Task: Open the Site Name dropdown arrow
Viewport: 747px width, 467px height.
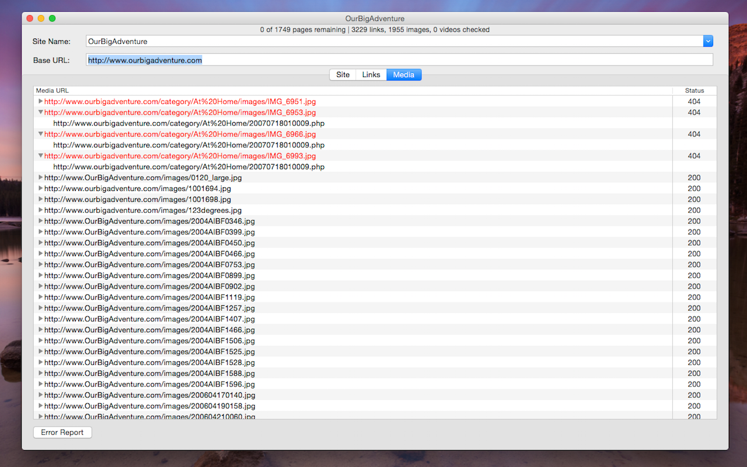Action: click(x=708, y=41)
